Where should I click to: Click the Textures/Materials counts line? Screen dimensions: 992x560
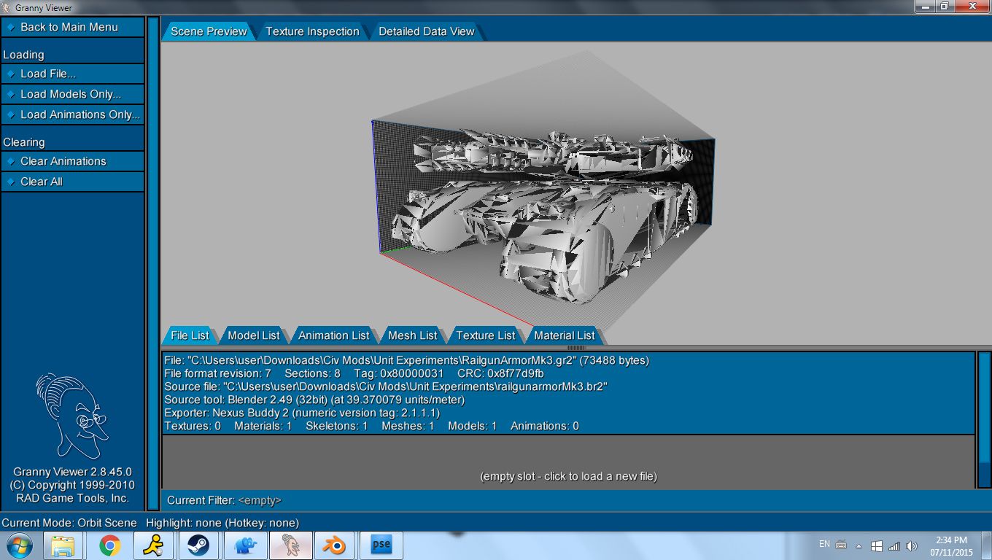[x=371, y=426]
